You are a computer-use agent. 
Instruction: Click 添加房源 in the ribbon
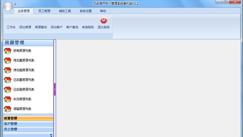click(x=25, y=27)
